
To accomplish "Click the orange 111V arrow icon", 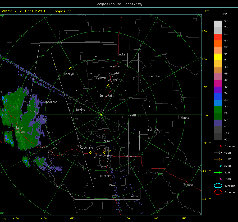I will click(218, 159).
